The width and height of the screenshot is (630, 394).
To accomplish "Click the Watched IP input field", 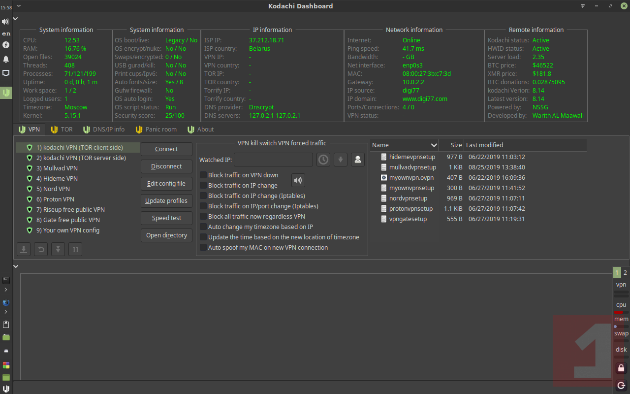I will click(x=273, y=160).
